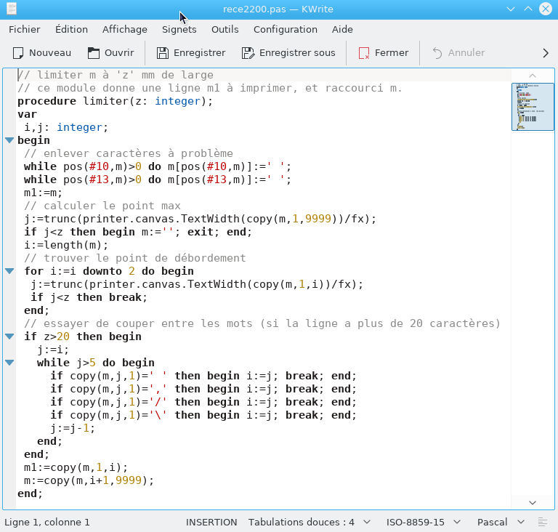The height and width of the screenshot is (532, 558).
Task: Open the Aide menu
Action: pos(342,29)
